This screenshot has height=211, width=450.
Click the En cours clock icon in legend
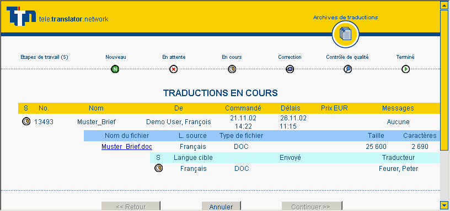[x=232, y=69]
